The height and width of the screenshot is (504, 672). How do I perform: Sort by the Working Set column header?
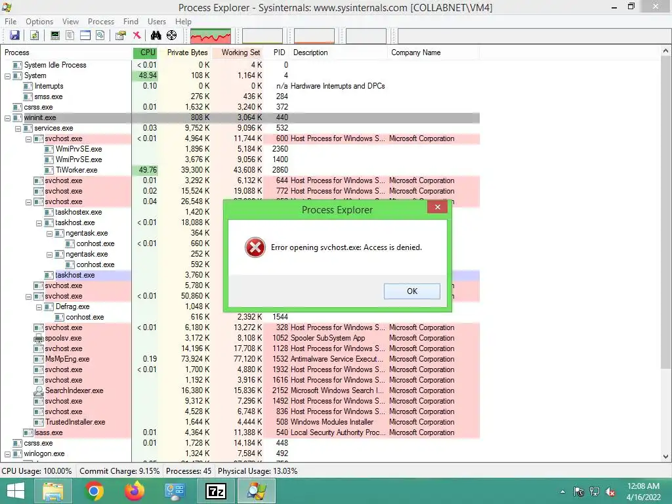pyautogui.click(x=238, y=52)
